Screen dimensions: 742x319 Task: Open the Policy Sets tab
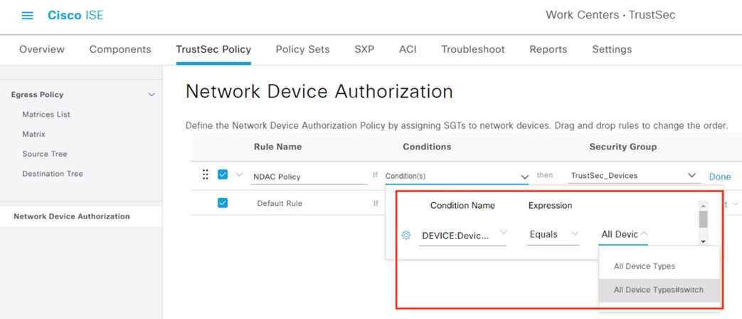pyautogui.click(x=303, y=49)
